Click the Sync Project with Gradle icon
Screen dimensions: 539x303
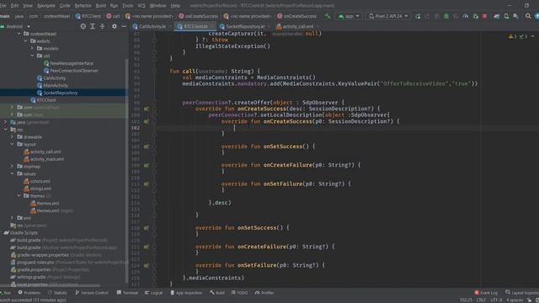[497, 16]
